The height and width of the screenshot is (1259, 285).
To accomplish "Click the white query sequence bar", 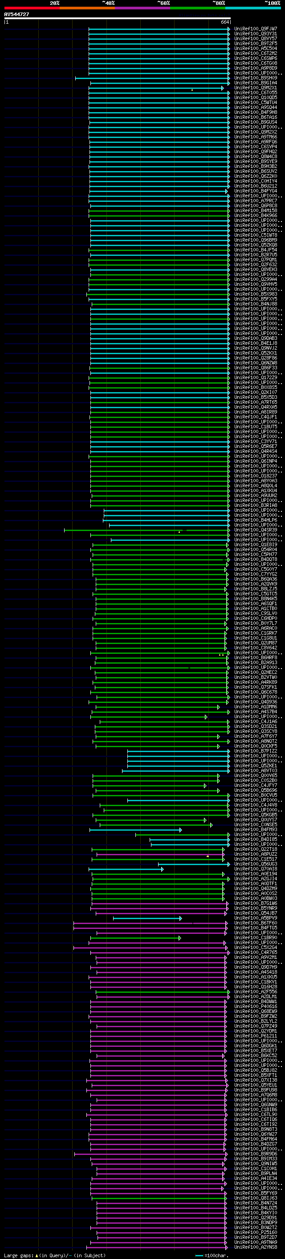I will point(117,18).
